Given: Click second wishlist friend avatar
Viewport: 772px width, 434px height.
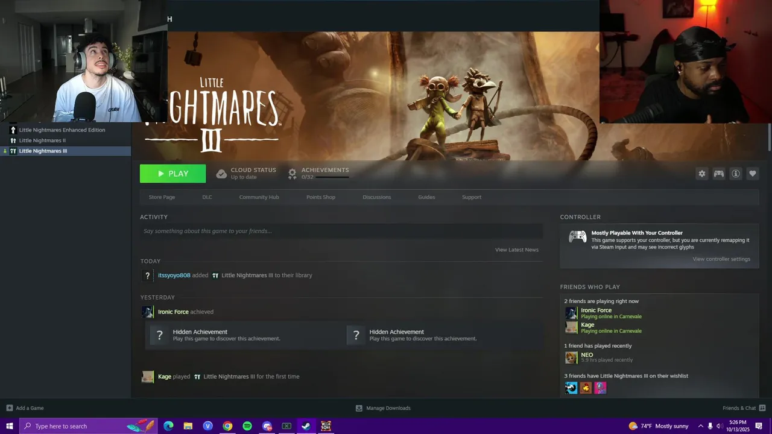Looking at the screenshot, I should (586, 388).
